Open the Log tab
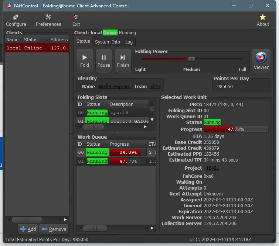 click(x=129, y=42)
